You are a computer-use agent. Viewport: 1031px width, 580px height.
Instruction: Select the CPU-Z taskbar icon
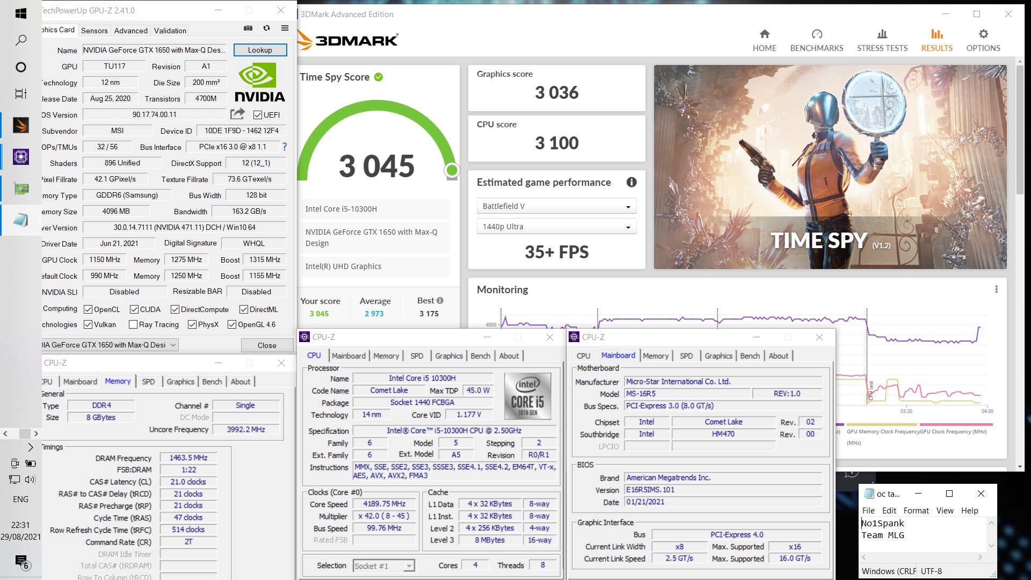point(20,157)
